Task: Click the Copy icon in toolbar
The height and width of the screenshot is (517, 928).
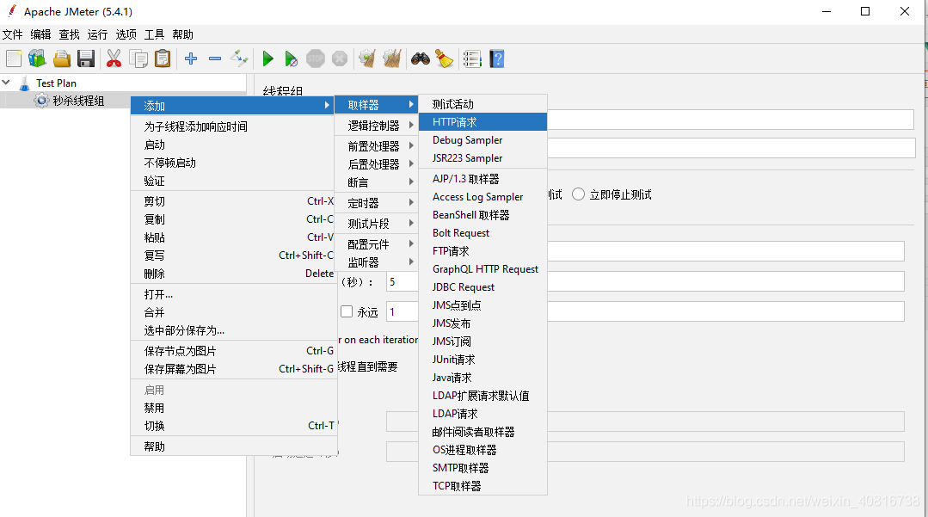Action: click(x=138, y=58)
